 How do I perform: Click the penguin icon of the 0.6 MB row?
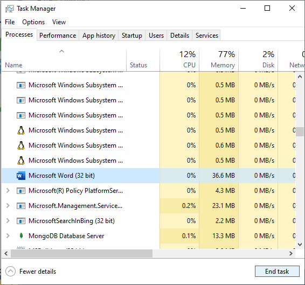[21, 145]
